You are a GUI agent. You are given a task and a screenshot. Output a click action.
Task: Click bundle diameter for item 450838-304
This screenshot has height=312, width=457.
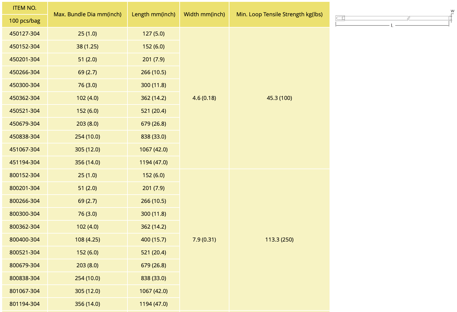coord(88,137)
